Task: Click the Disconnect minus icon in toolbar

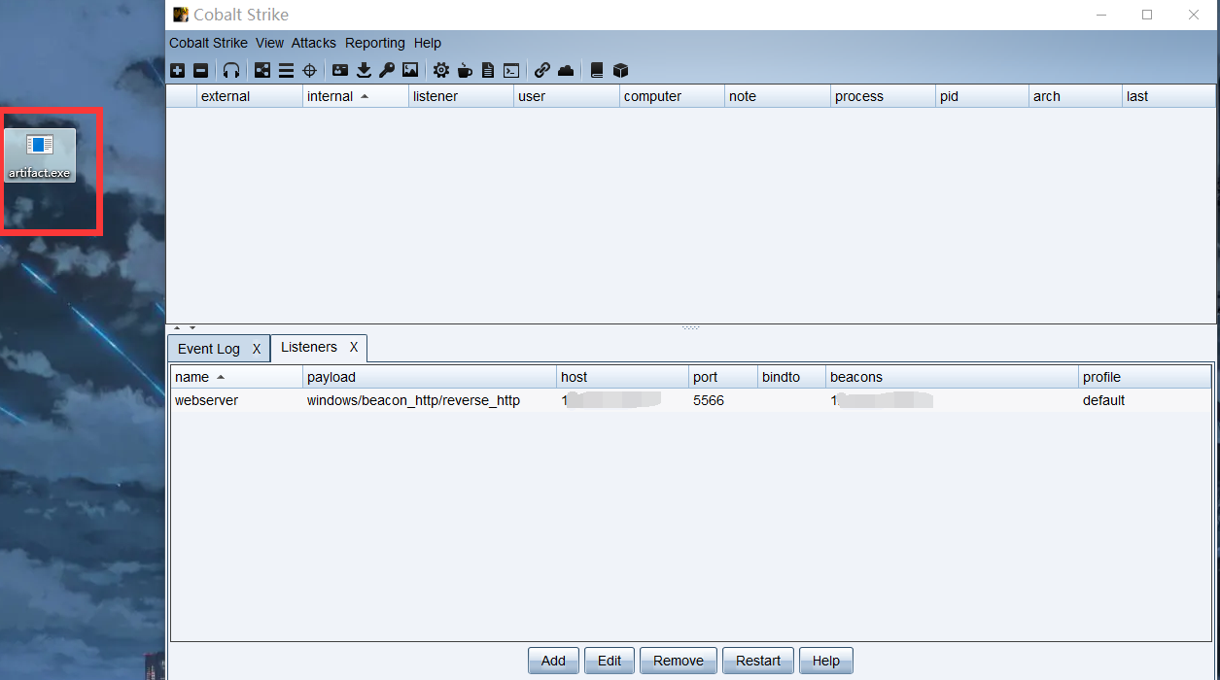Action: coord(200,71)
